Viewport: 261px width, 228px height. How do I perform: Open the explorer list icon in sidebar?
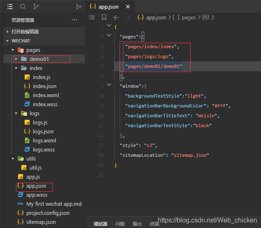[10, 7]
